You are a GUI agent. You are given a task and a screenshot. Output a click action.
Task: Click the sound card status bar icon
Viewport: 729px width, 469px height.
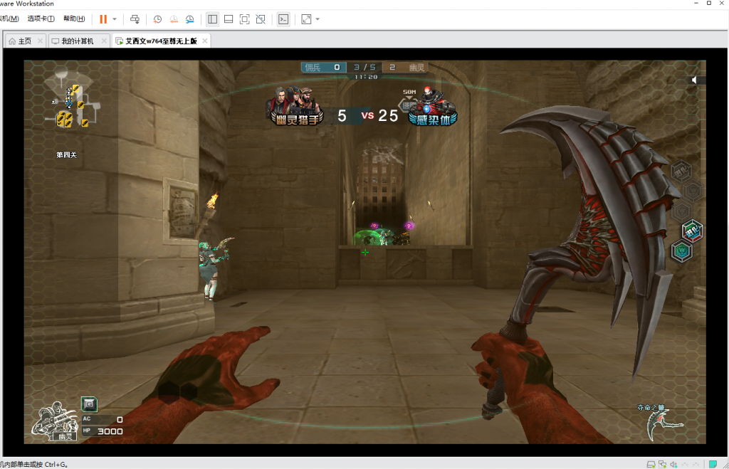673,464
